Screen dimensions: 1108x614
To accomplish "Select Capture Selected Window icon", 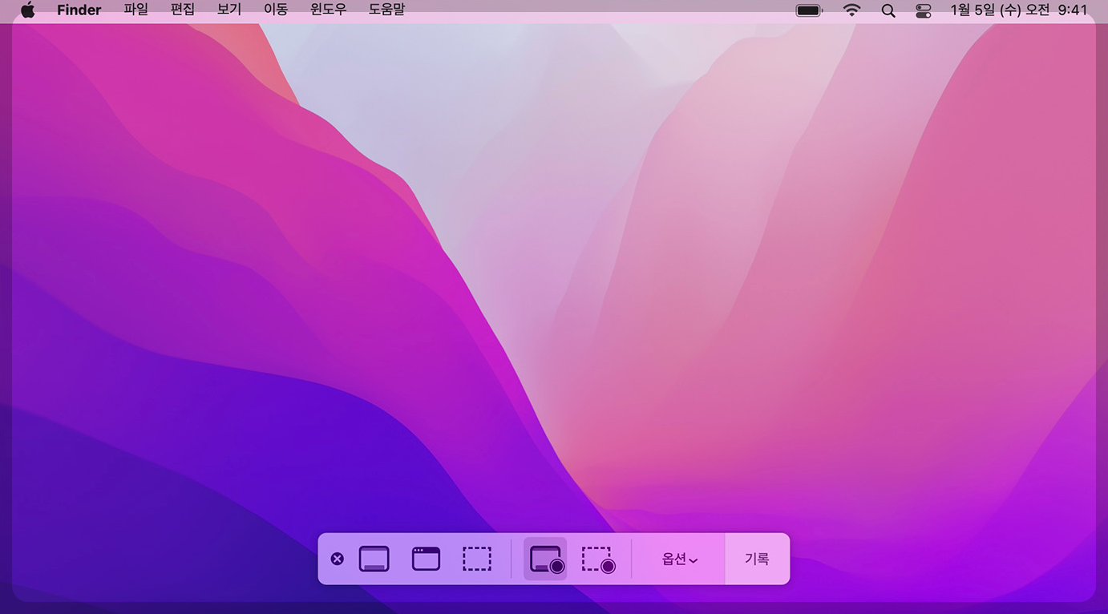I will coord(426,559).
